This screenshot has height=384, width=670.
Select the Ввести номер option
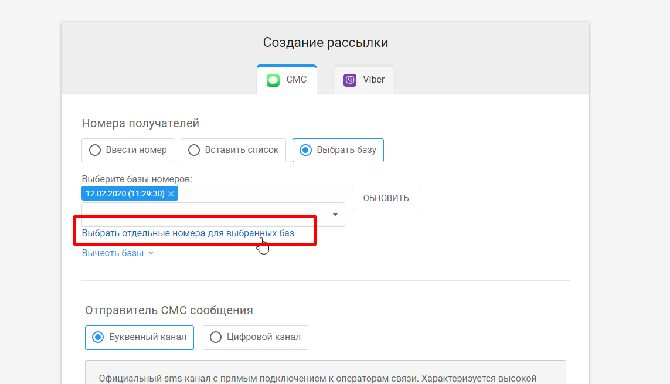click(128, 150)
